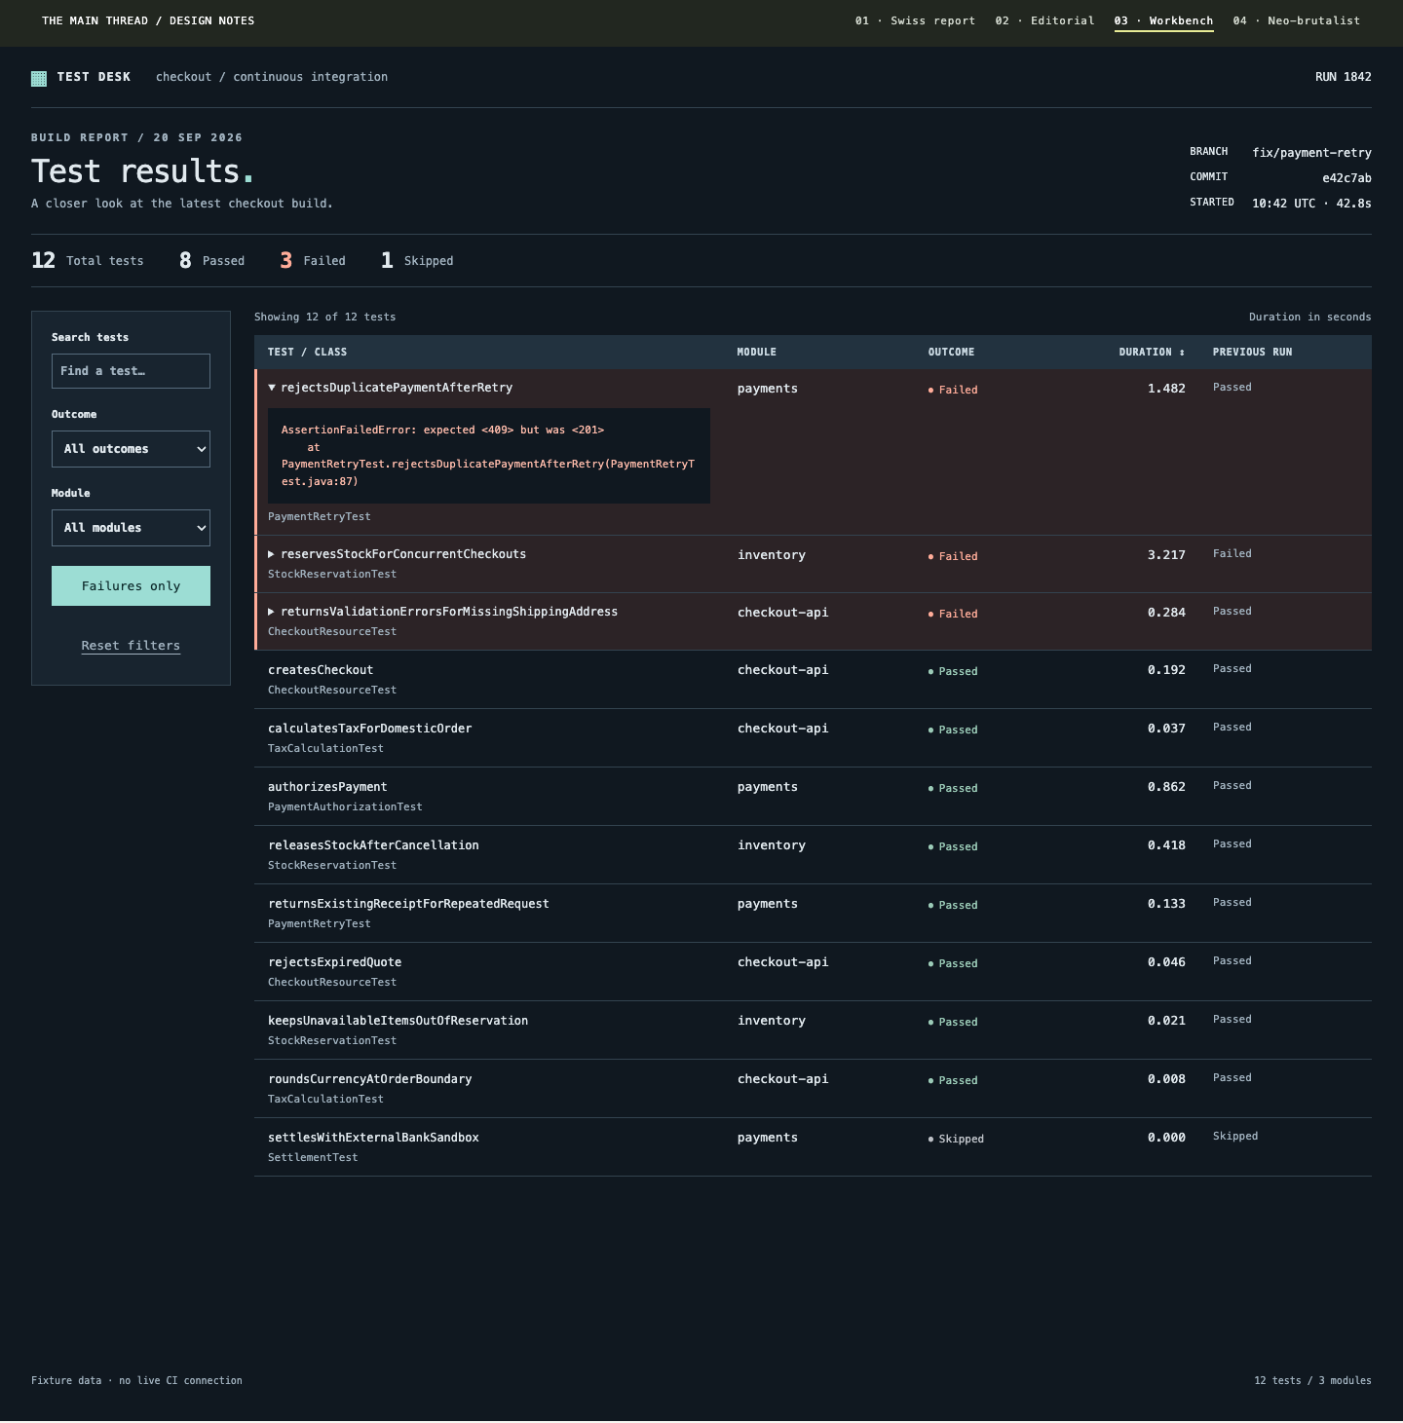This screenshot has width=1403, height=1423.
Task: Select the calculatesTaxForDomesticOrder test
Action: coord(369,729)
